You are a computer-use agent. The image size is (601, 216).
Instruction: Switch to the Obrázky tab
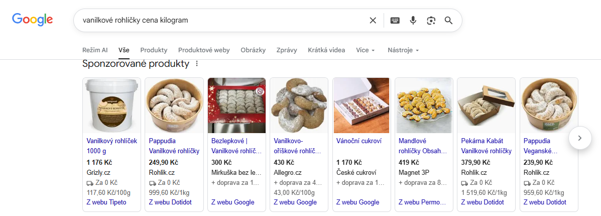(x=253, y=50)
